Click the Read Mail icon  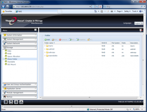(108, 11)
